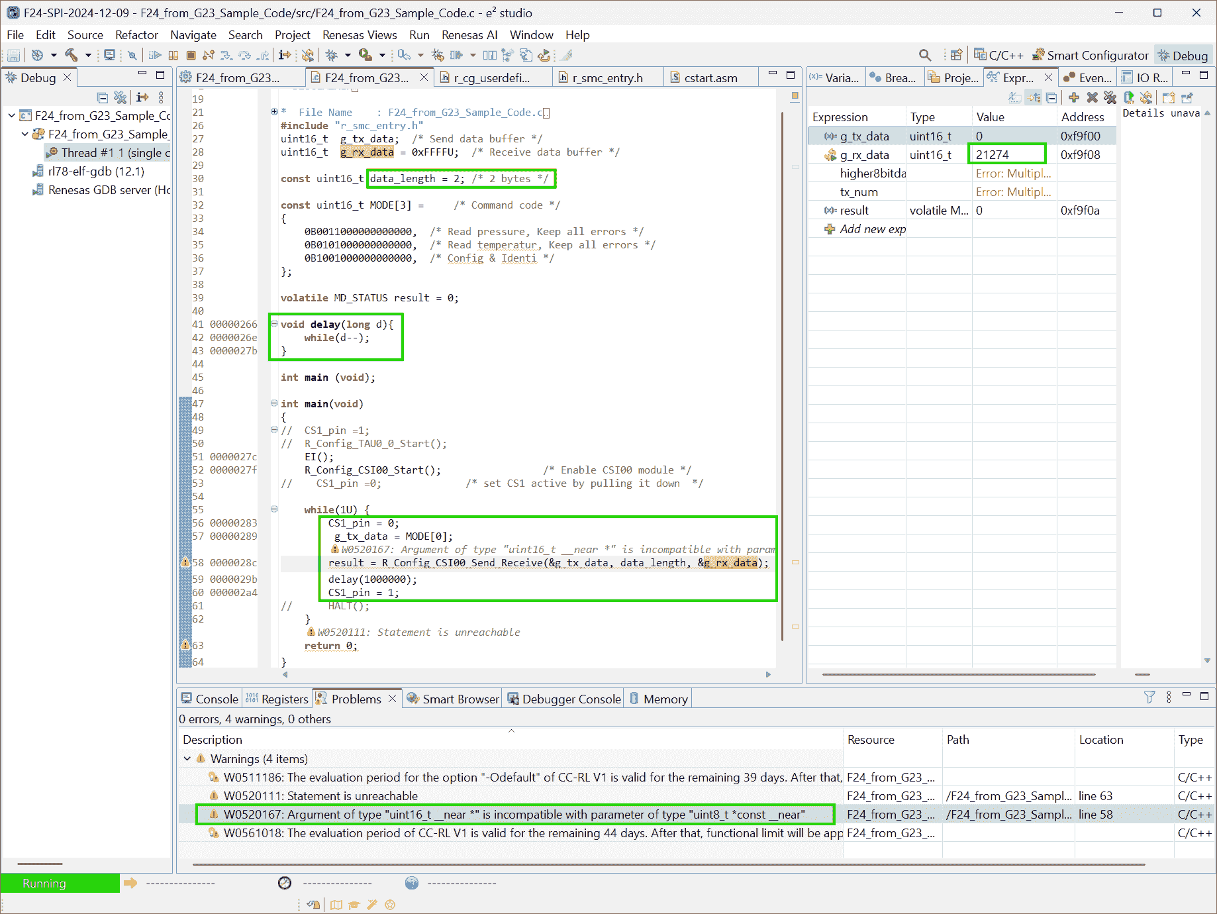Click the hammer Build icon

pyautogui.click(x=71, y=56)
